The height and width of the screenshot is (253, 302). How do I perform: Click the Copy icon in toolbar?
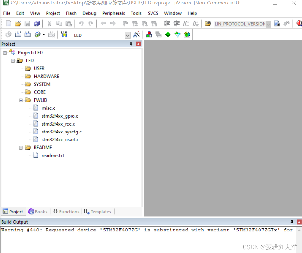(59, 23)
